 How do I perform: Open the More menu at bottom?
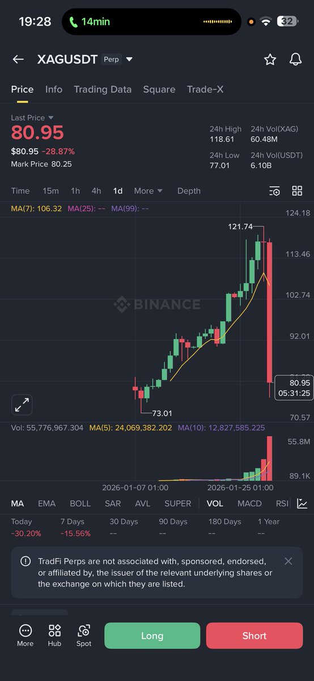point(25,636)
